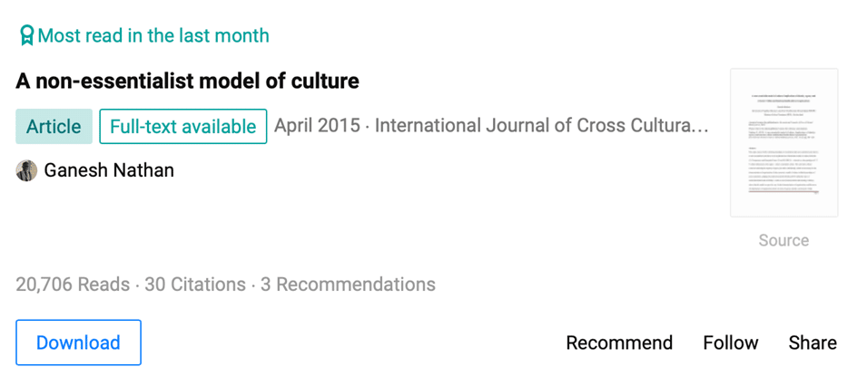The image size is (857, 386).
Task: Click the Most read ribbon badge icon
Action: point(26,36)
